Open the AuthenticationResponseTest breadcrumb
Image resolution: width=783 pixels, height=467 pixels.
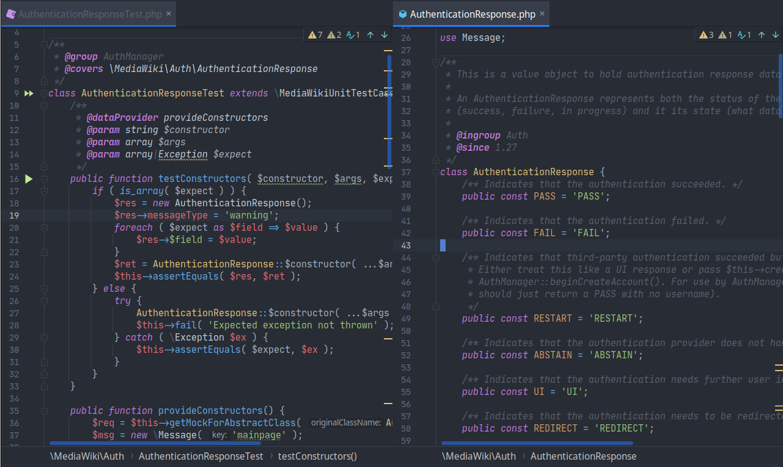click(x=200, y=456)
